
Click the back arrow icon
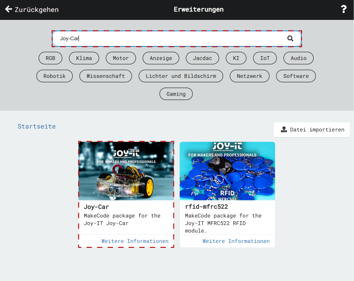(x=8, y=9)
